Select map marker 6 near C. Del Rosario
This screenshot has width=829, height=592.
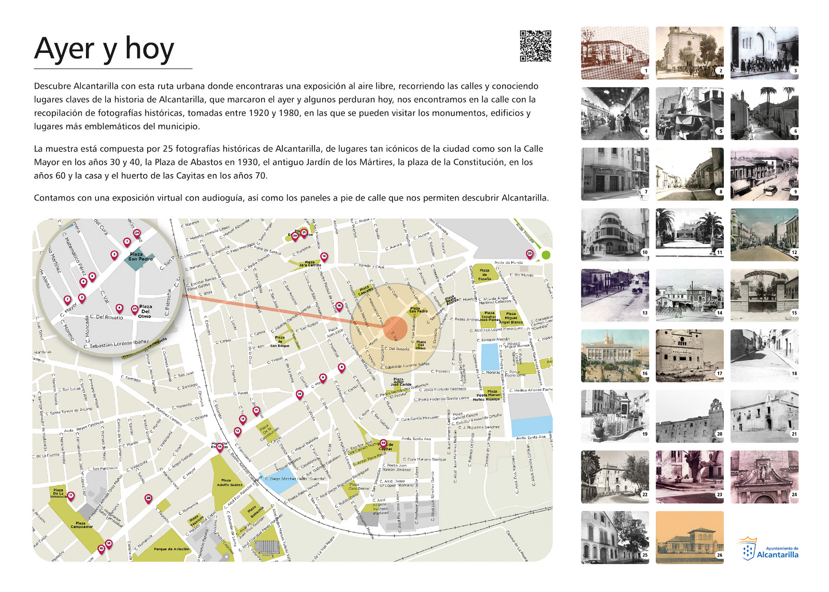[x=119, y=308]
